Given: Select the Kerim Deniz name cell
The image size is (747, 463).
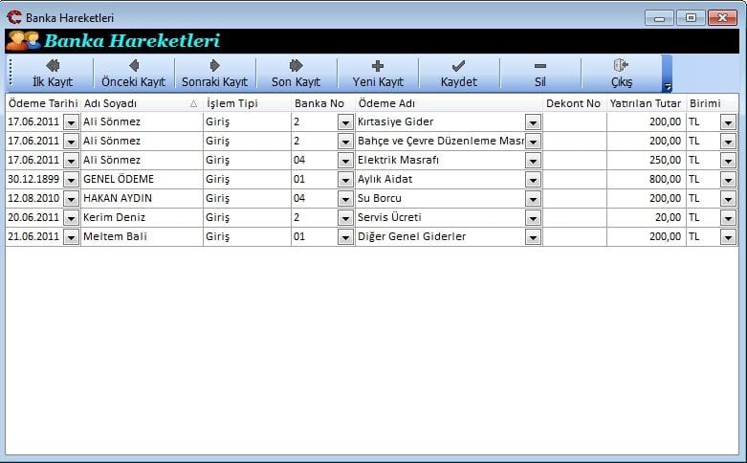Looking at the screenshot, I should tap(141, 217).
